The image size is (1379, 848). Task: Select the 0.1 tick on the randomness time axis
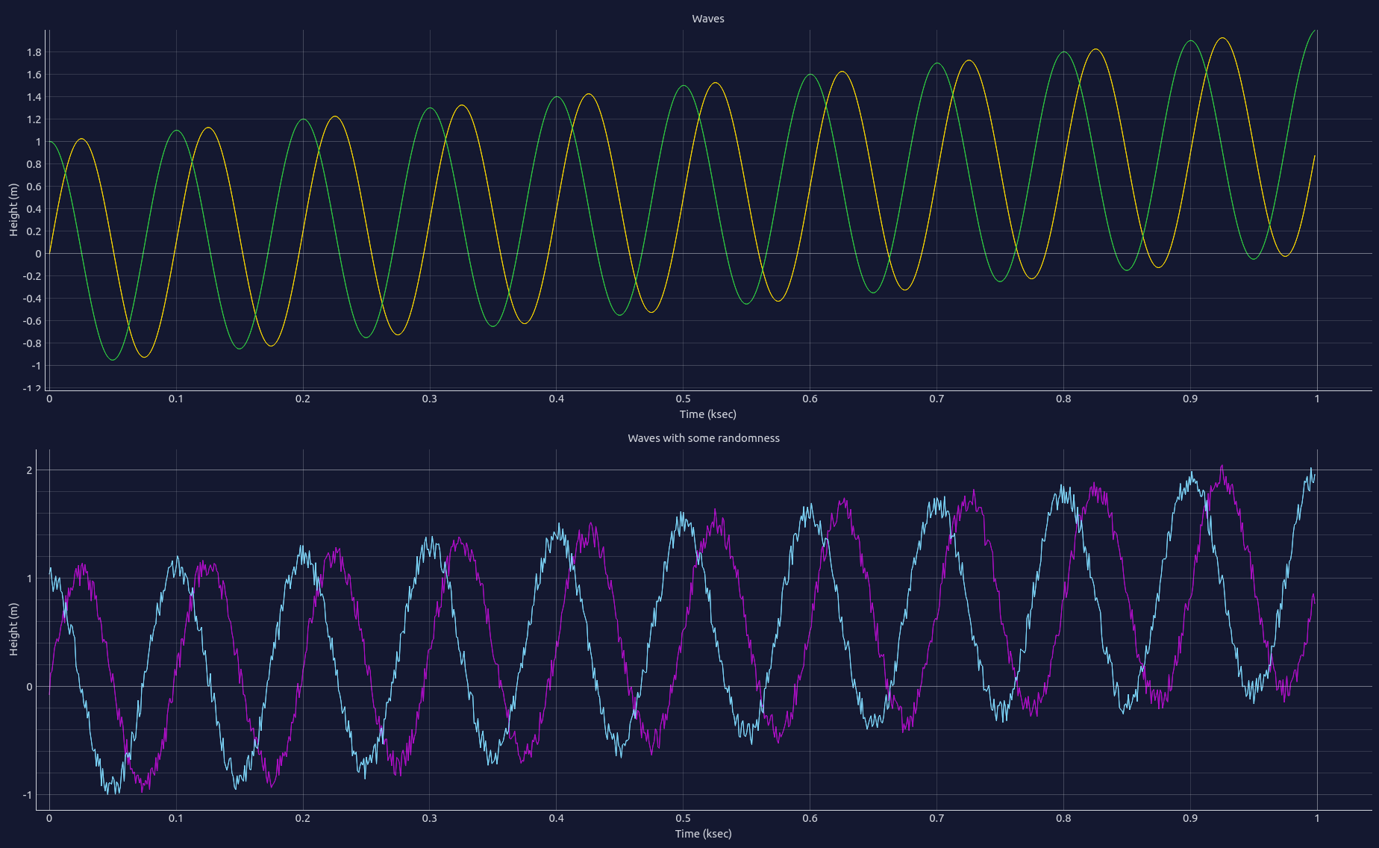tap(176, 818)
